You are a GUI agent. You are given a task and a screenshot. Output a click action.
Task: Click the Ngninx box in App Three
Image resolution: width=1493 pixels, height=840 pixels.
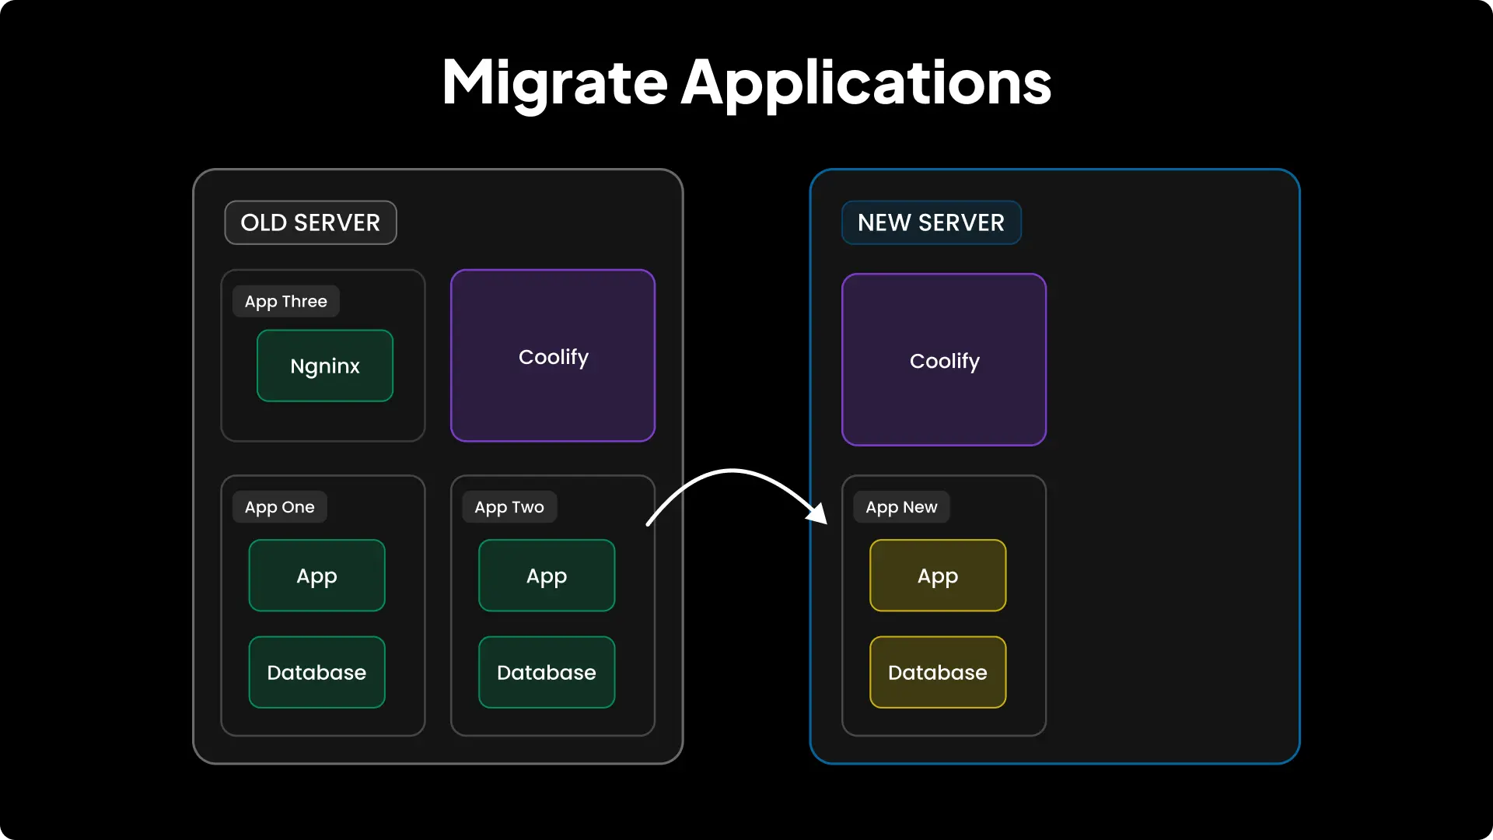click(325, 366)
